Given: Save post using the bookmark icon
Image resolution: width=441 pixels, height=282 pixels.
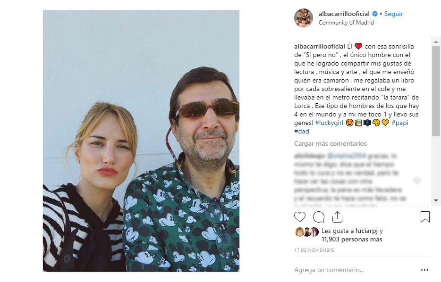Looking at the screenshot, I should tap(425, 217).
